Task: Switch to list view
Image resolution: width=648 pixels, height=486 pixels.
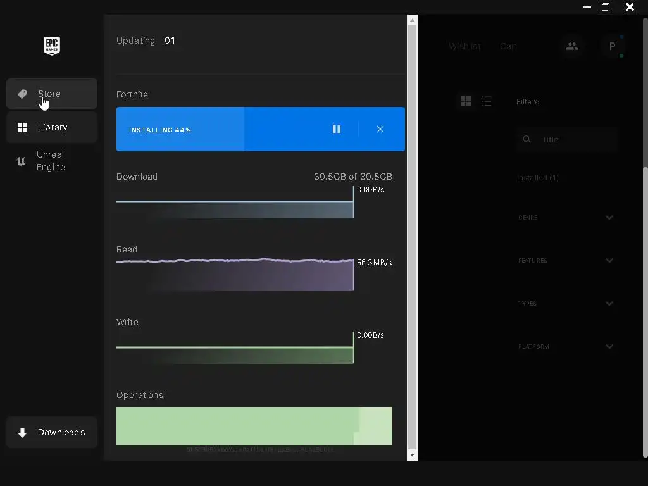Action: [x=487, y=101]
